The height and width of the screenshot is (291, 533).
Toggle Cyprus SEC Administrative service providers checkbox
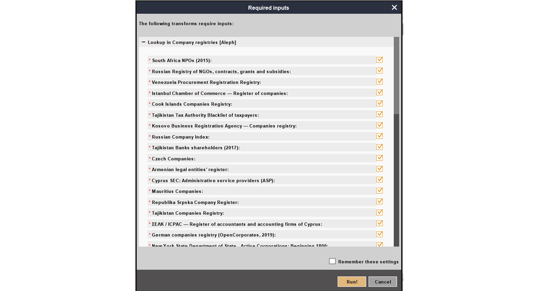(x=379, y=180)
